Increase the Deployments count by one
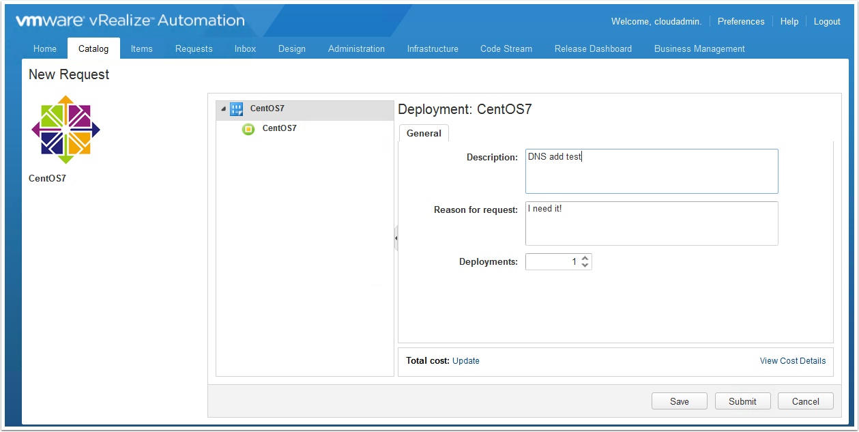 pyautogui.click(x=585, y=258)
